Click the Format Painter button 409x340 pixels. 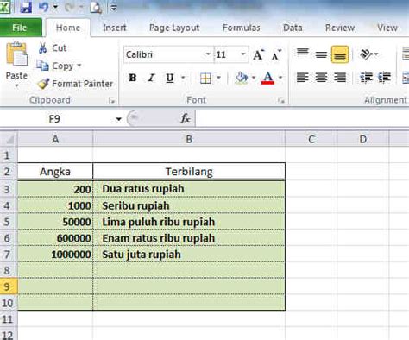(x=75, y=84)
